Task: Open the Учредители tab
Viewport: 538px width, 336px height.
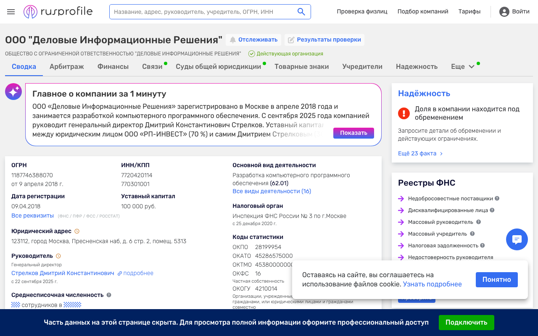Action: [362, 66]
